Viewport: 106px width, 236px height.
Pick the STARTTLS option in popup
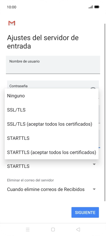click(52, 138)
